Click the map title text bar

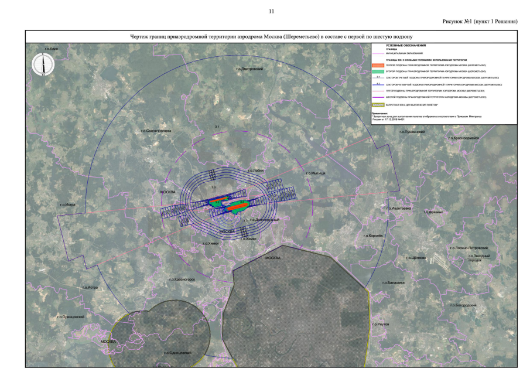[271, 36]
